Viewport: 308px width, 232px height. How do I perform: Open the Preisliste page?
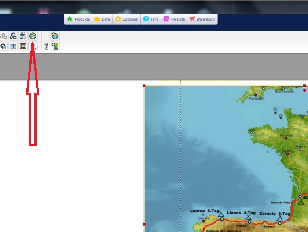(174, 19)
